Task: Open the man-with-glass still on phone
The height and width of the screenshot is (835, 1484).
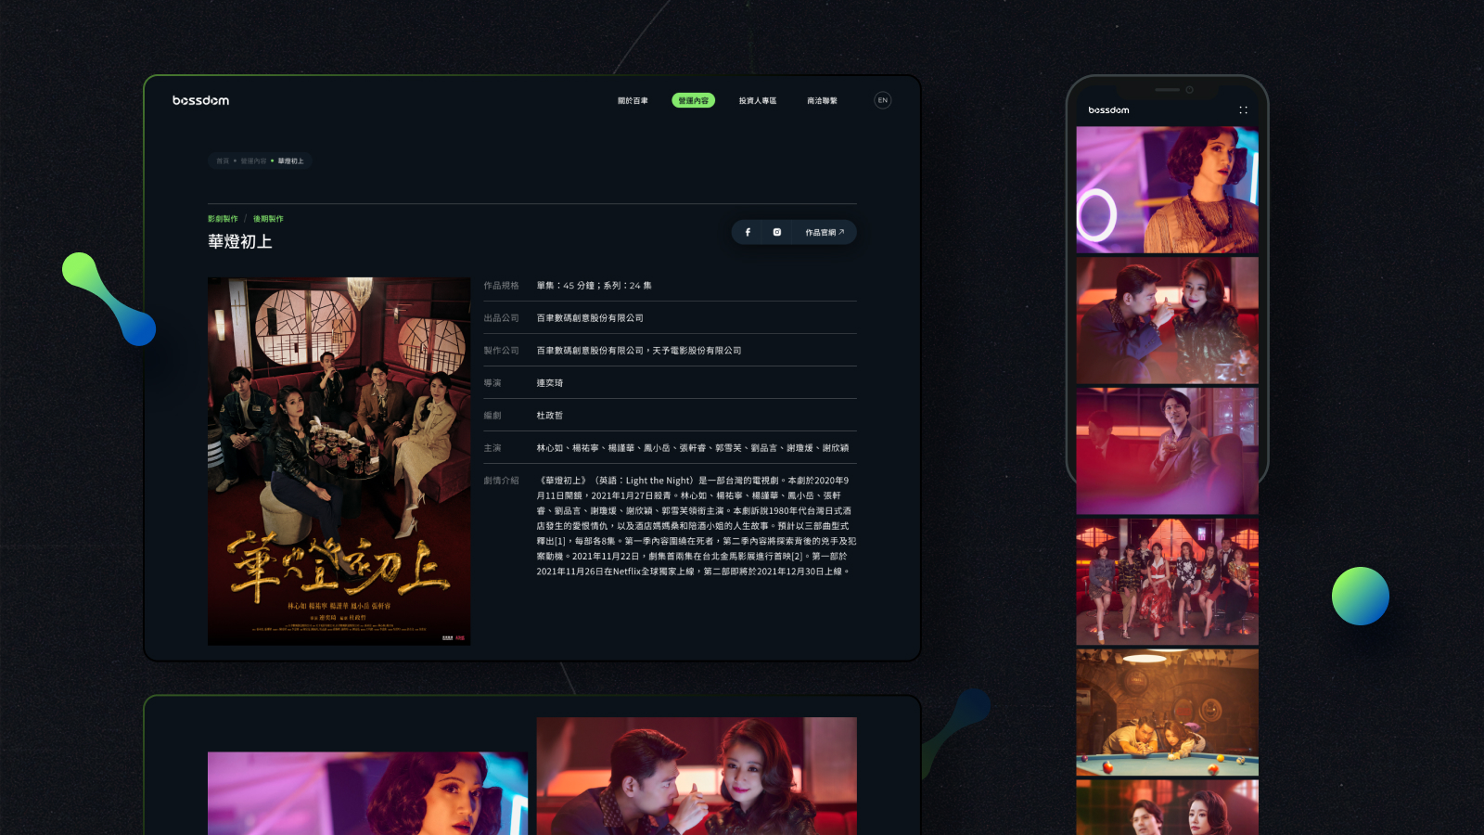Action: (1167, 451)
